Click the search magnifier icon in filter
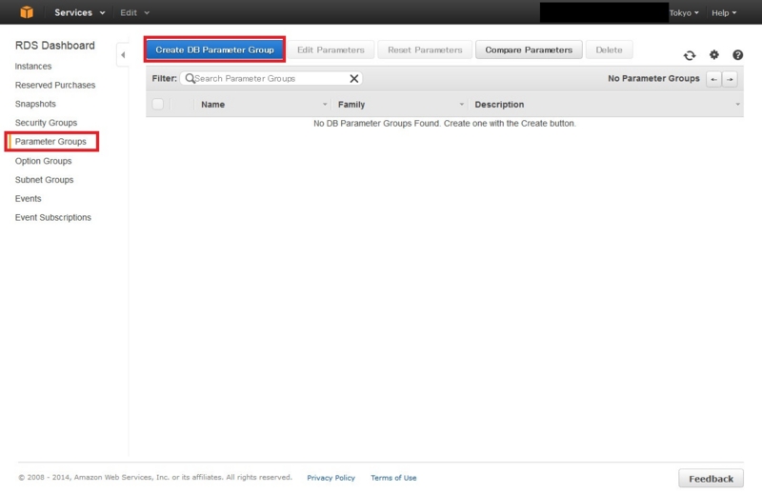 [x=190, y=78]
